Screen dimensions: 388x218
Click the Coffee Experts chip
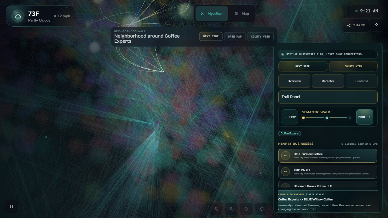[289, 134]
